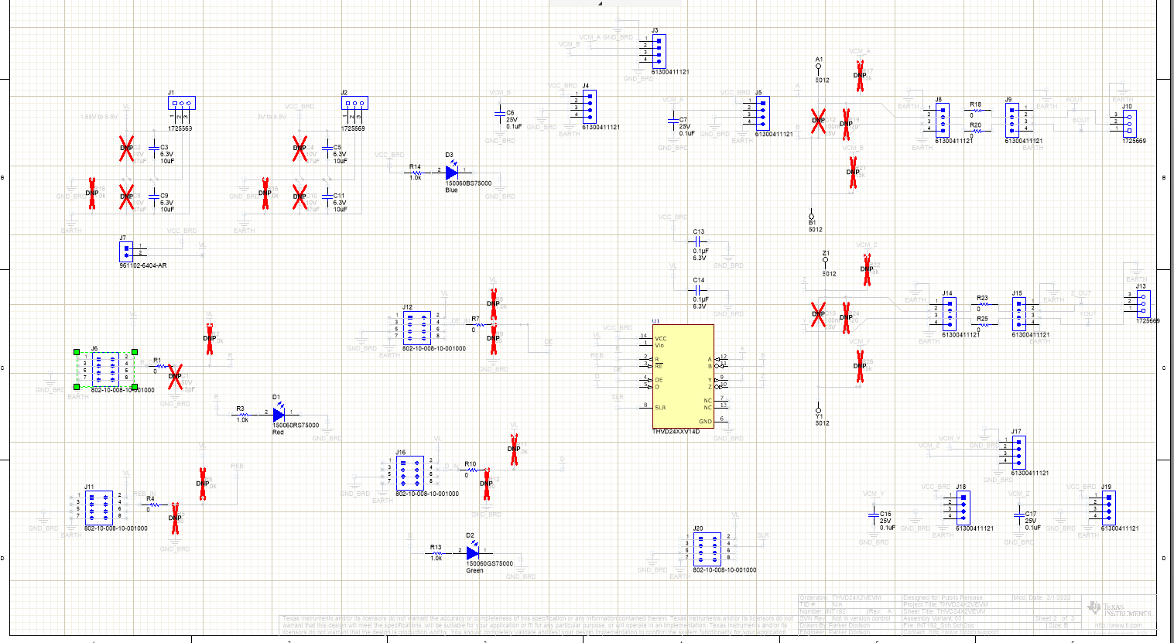
Task: Click the green LED D2 symbol
Action: pos(473,554)
